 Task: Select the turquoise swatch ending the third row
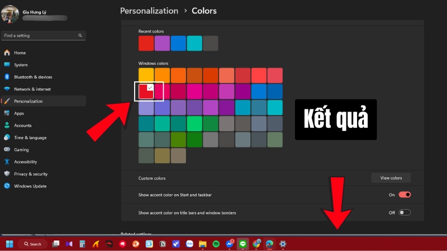click(x=275, y=108)
